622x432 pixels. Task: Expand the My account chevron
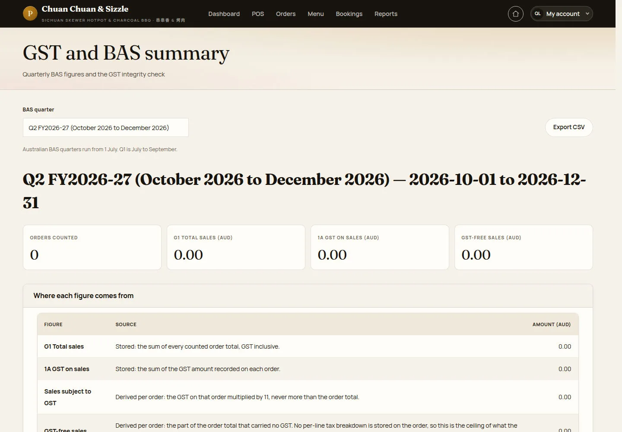pyautogui.click(x=587, y=14)
